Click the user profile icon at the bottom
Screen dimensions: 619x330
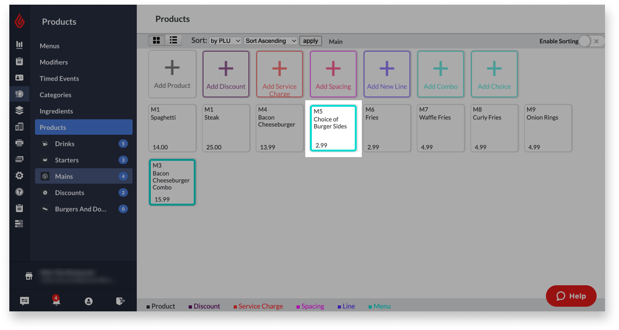89,301
